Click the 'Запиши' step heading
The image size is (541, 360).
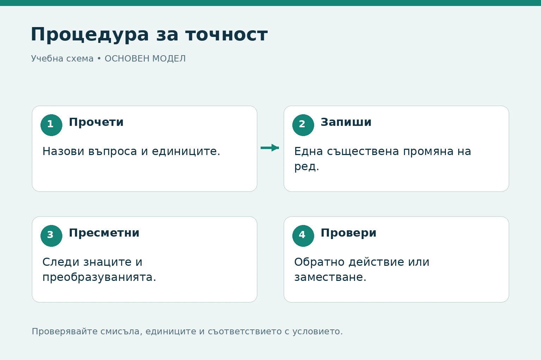coord(346,122)
